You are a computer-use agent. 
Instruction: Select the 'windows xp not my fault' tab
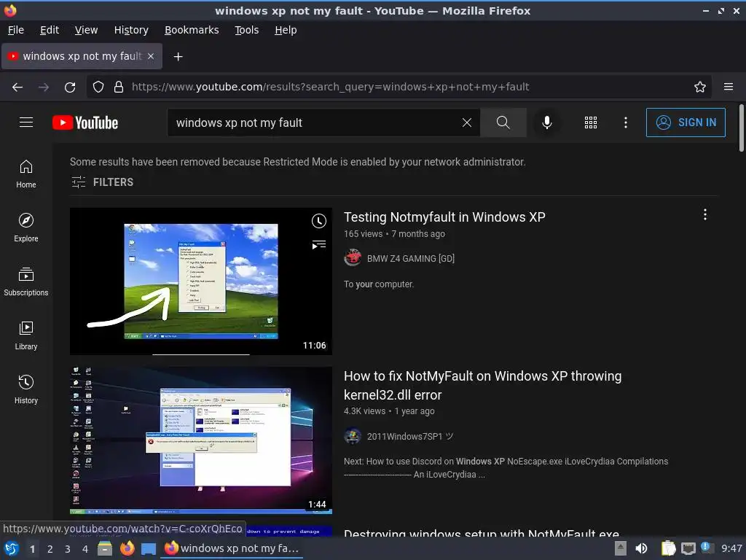(82, 56)
